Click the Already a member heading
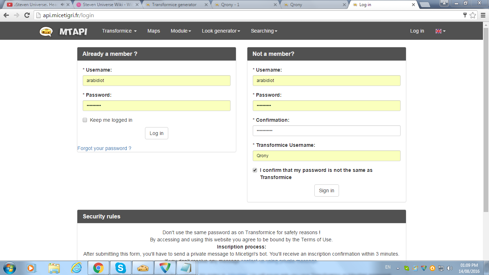Image resolution: width=489 pixels, height=275 pixels. tap(110, 54)
